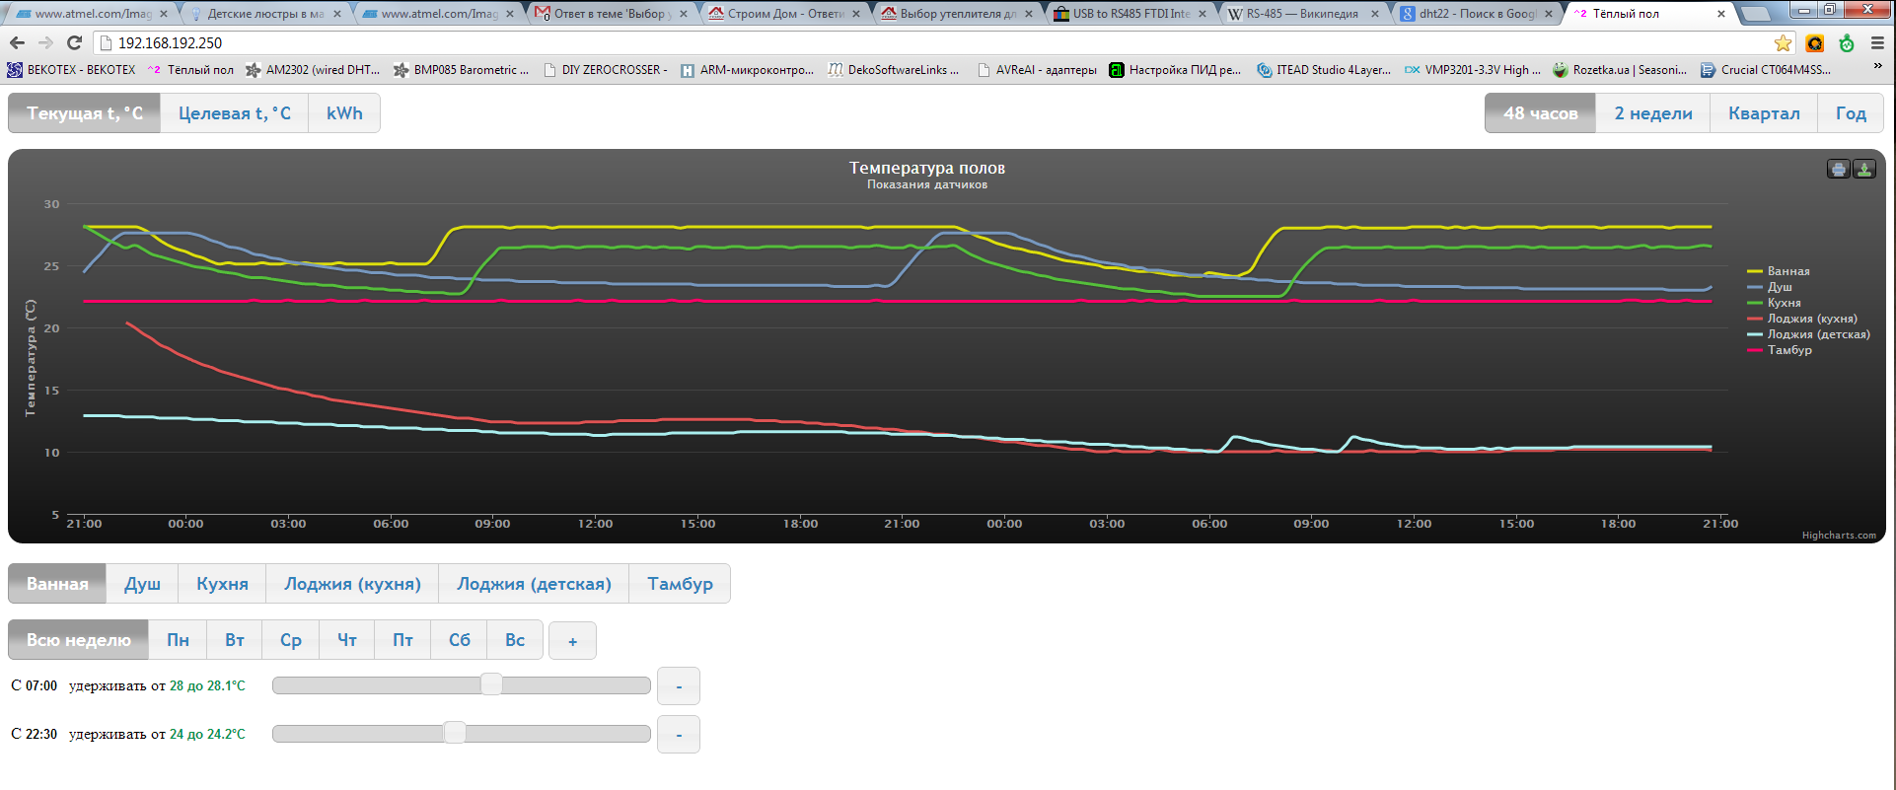Go back with the browser arrow

(x=17, y=42)
